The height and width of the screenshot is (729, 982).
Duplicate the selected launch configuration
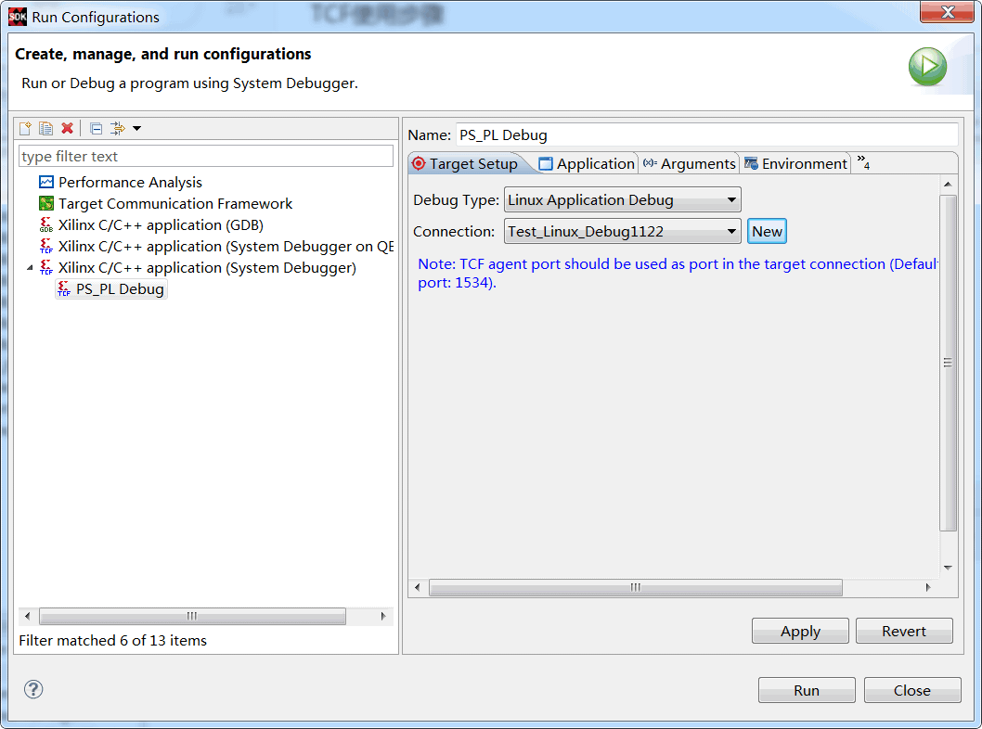tap(46, 128)
